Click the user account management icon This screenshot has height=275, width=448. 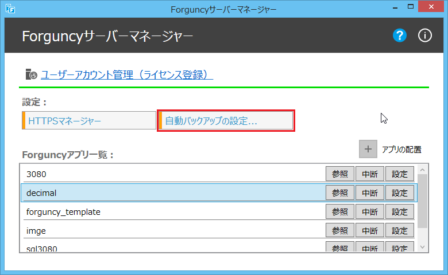pos(31,74)
